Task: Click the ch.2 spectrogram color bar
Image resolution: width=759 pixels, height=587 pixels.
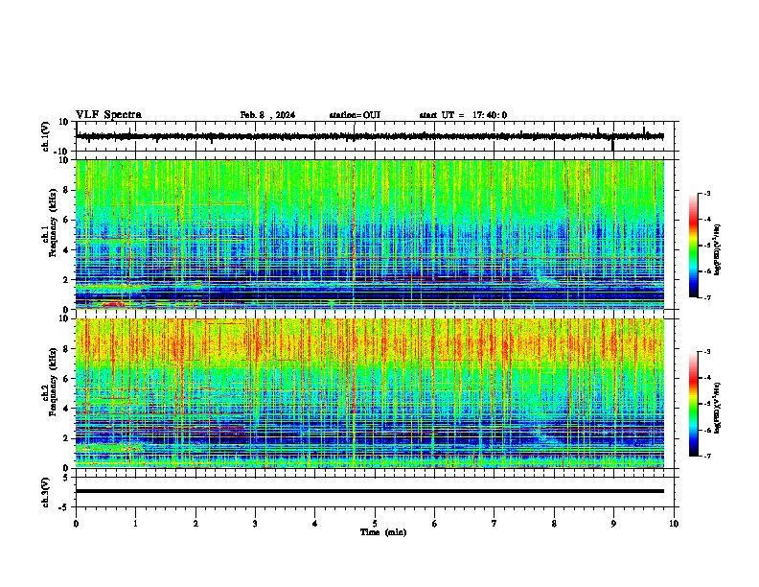Action: click(x=694, y=404)
